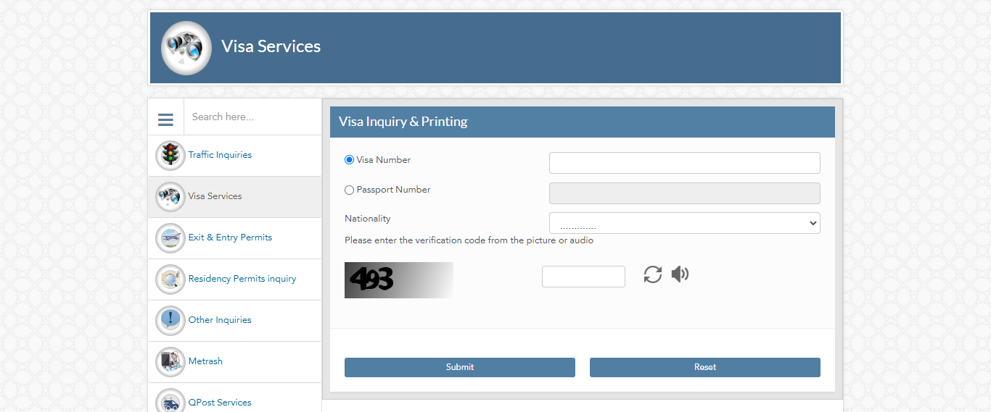Reset the visa inquiry form

click(x=705, y=367)
